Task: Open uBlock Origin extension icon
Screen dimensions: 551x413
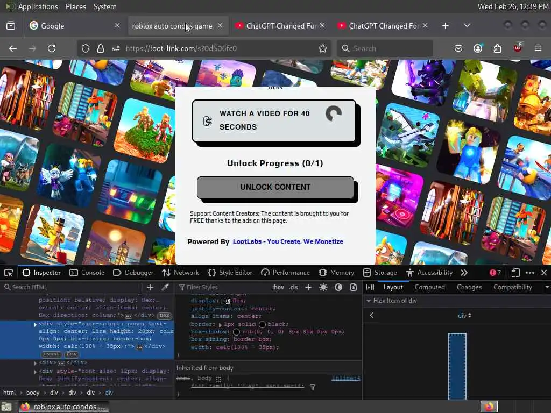Action: [x=518, y=48]
